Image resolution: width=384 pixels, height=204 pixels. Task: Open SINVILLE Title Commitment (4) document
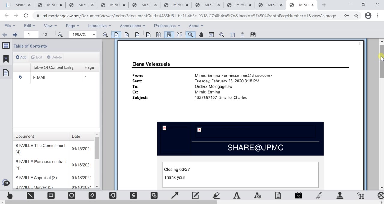click(40, 149)
